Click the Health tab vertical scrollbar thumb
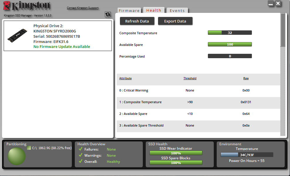The width and height of the screenshot is (290, 176). [283, 30]
